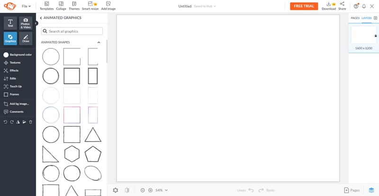Add the scribbled oval shape

[x=93, y=173]
